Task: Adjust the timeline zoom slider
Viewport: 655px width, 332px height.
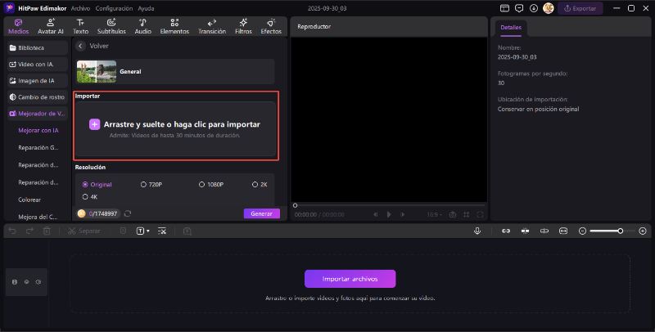Action: pyautogui.click(x=606, y=231)
